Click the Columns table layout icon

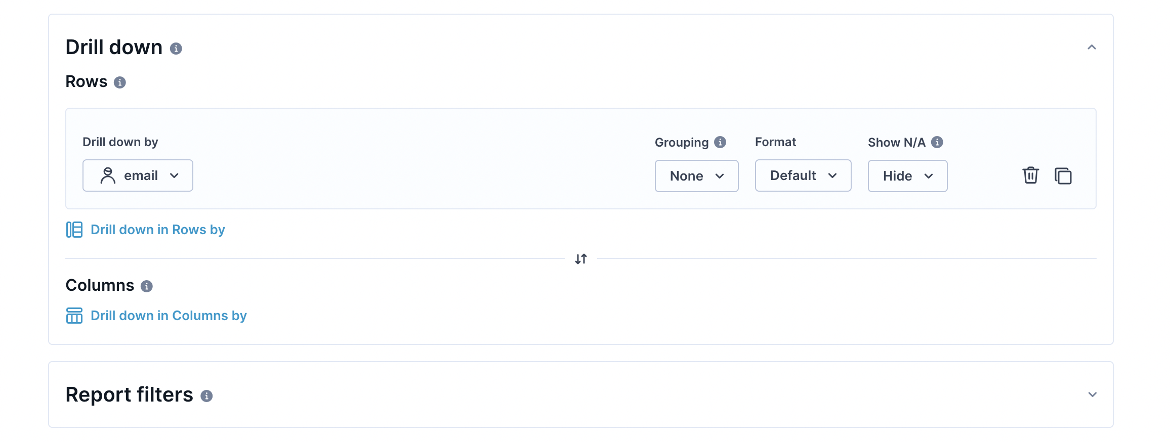[74, 316]
